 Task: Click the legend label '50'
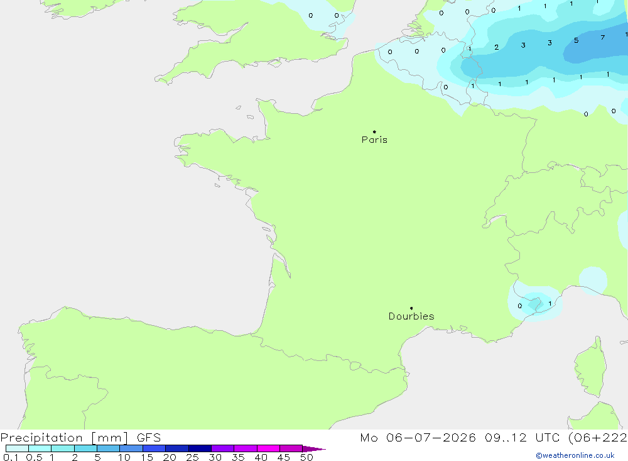pos(306,457)
